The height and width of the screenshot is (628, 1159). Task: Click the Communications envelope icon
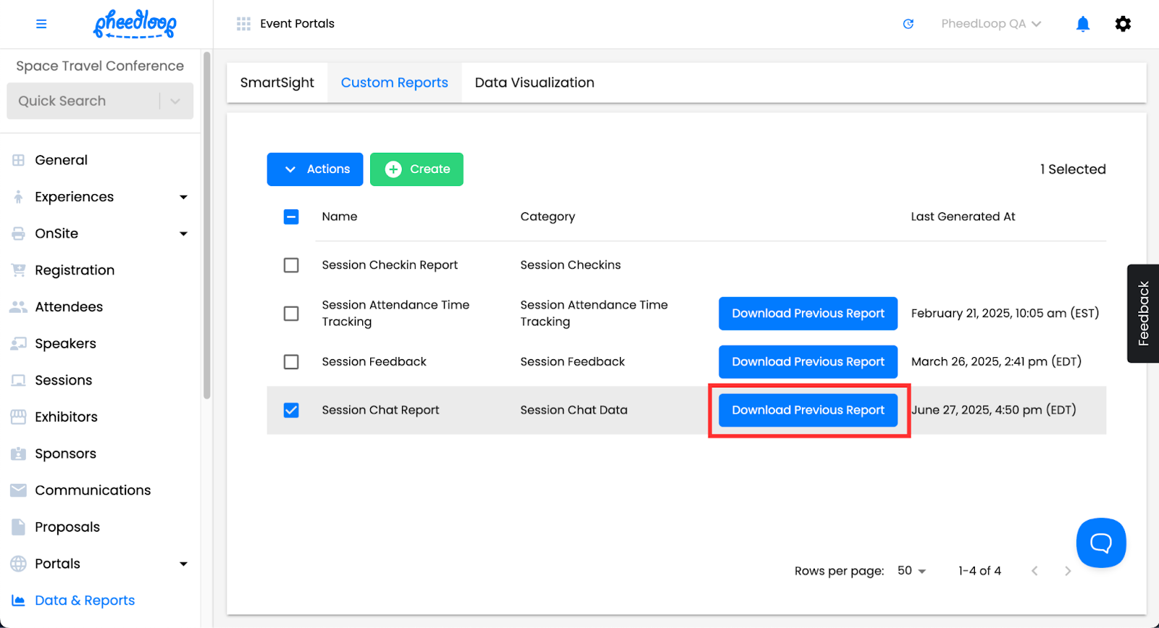click(x=19, y=490)
